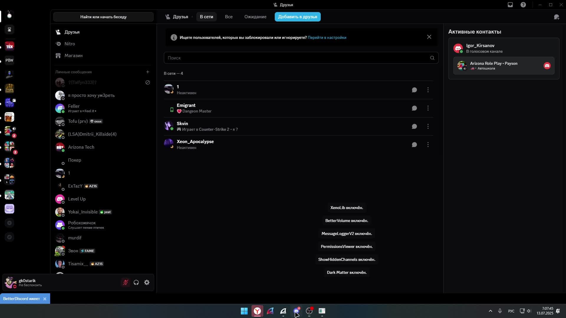Screen dimensions: 566x318
Task: Message Skvin via chat bubble icon
Action: coord(414,126)
